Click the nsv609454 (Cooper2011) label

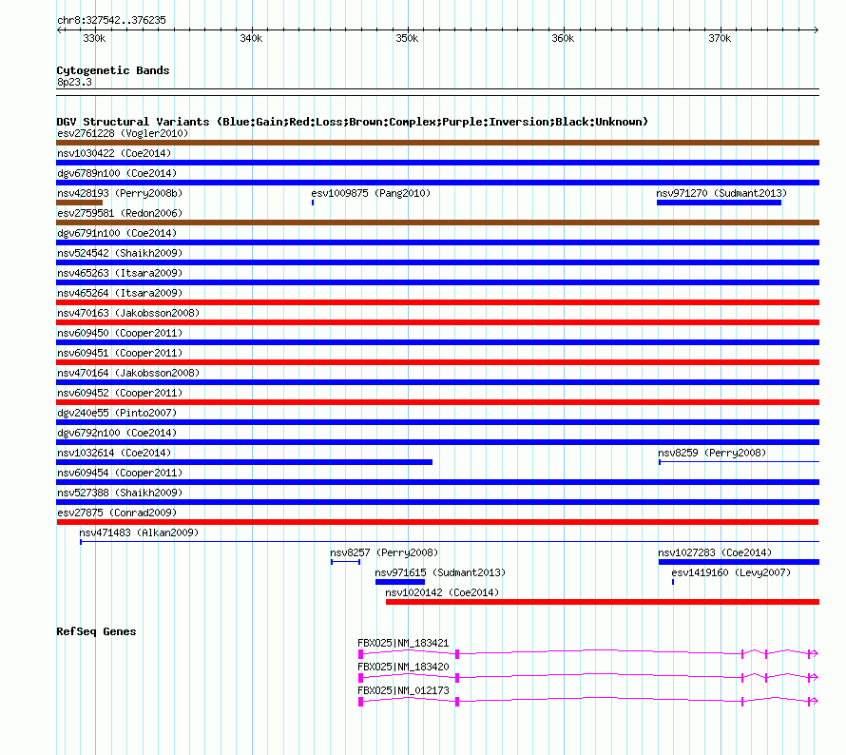click(120, 473)
